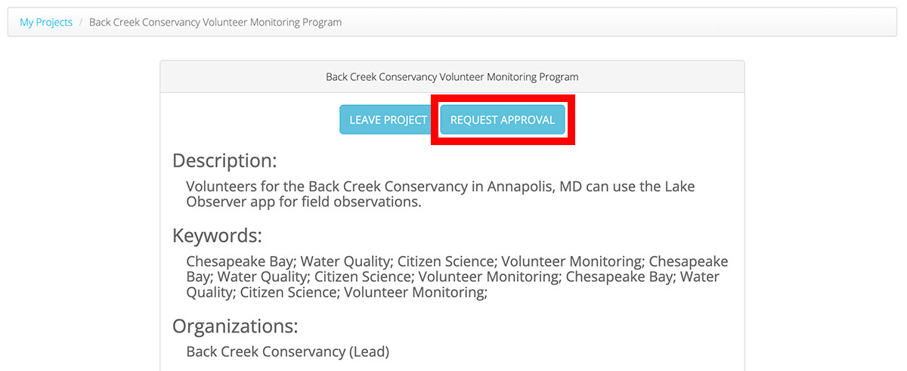Click "Annapolis, MD" in the description text
This screenshot has height=371, width=907.
(x=522, y=187)
